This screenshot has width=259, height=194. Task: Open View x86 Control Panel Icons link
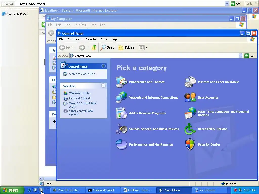[83, 105]
